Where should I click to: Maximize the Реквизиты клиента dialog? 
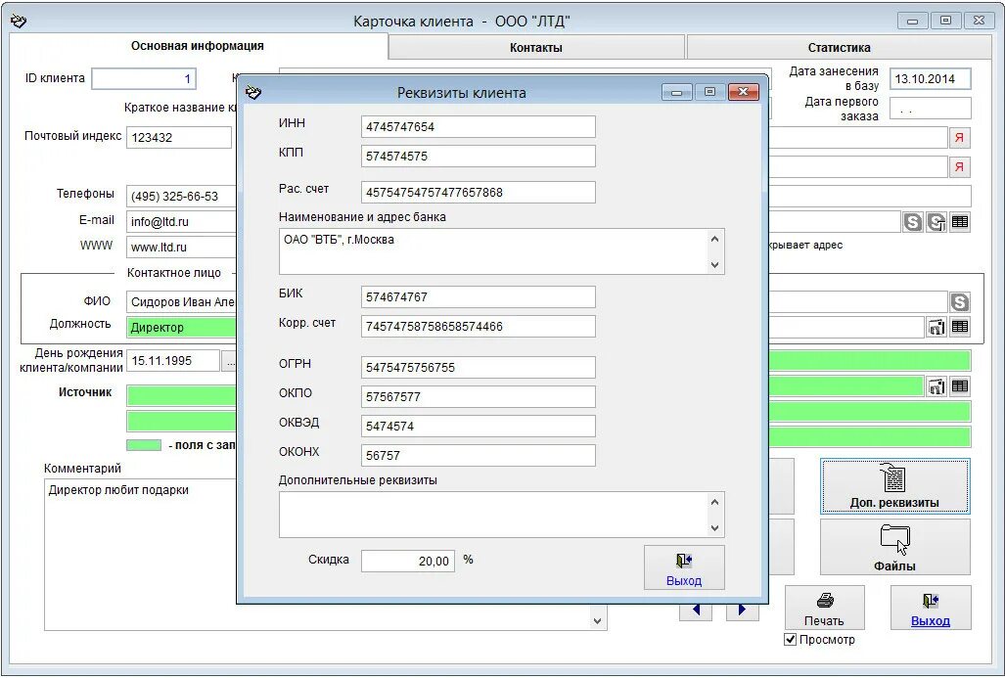(709, 92)
